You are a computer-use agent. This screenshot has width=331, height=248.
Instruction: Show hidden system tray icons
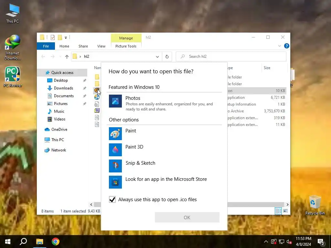click(x=266, y=242)
